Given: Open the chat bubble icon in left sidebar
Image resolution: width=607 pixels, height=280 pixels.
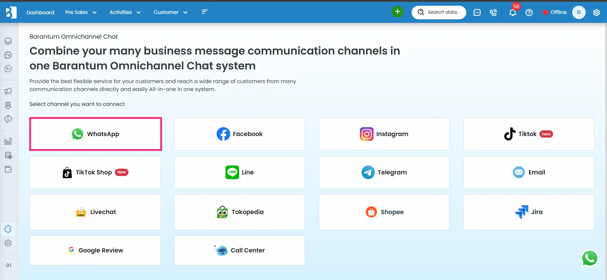Looking at the screenshot, I should pos(8,55).
